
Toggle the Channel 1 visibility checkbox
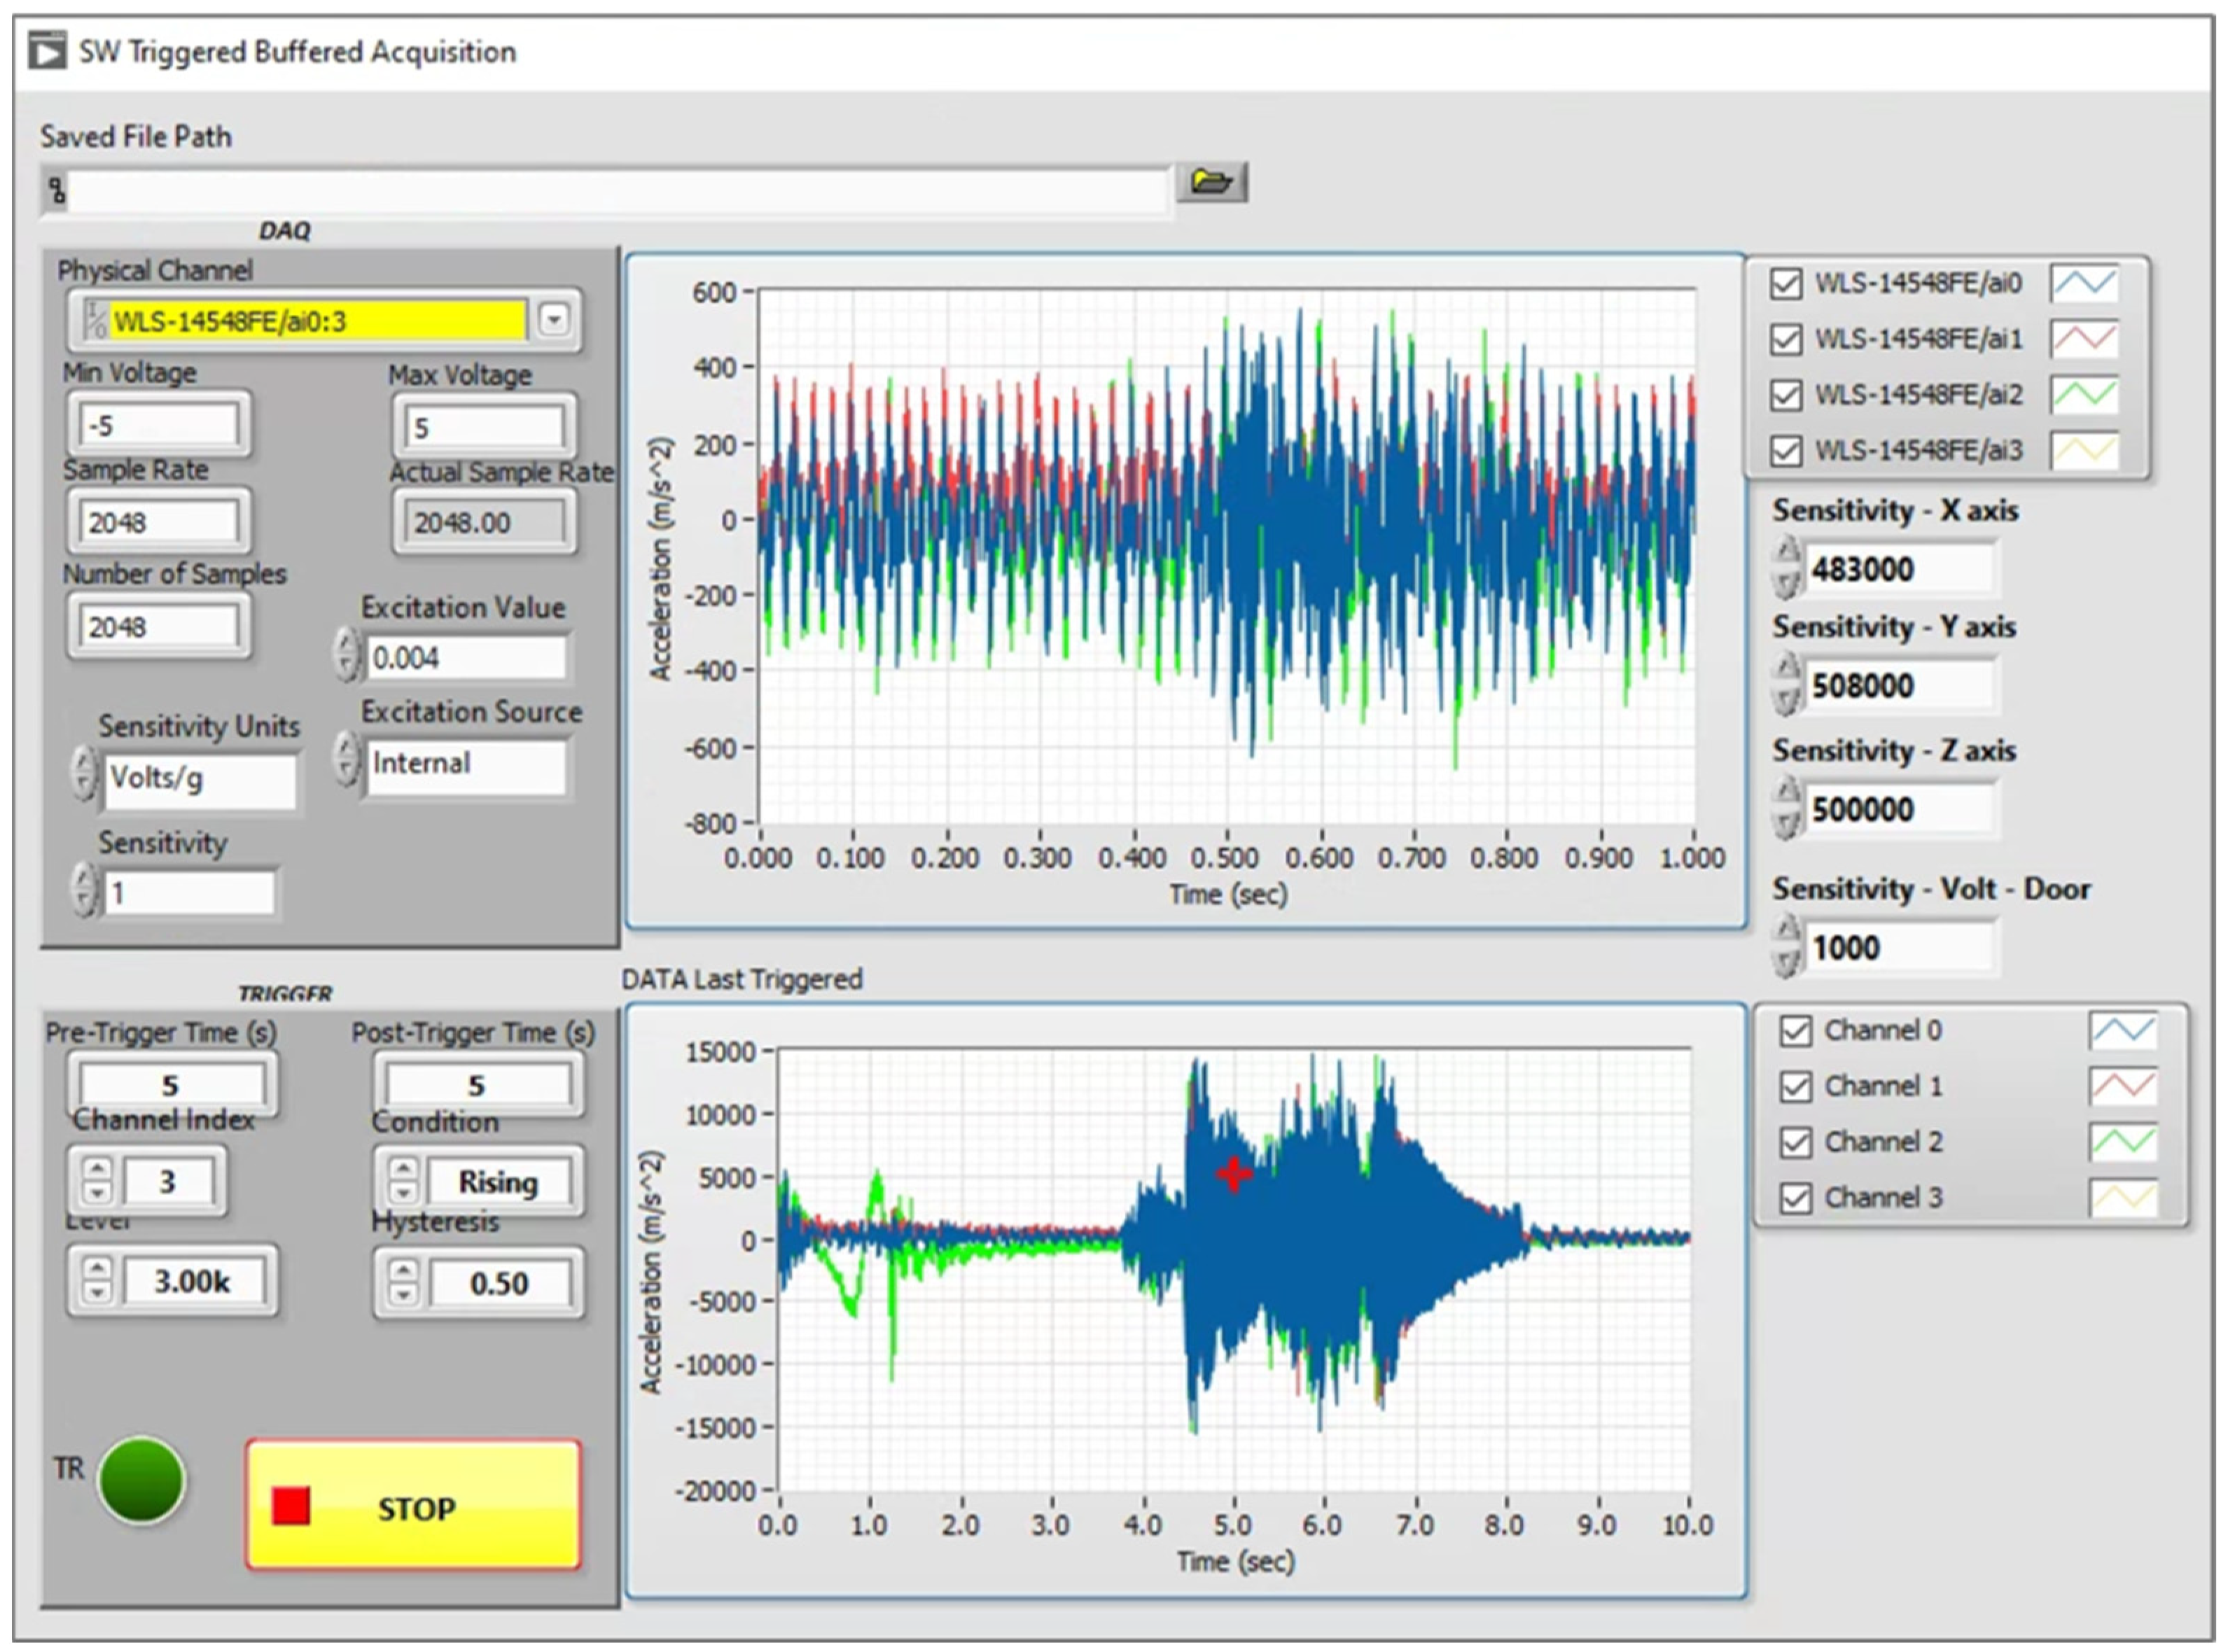pos(1796,1087)
